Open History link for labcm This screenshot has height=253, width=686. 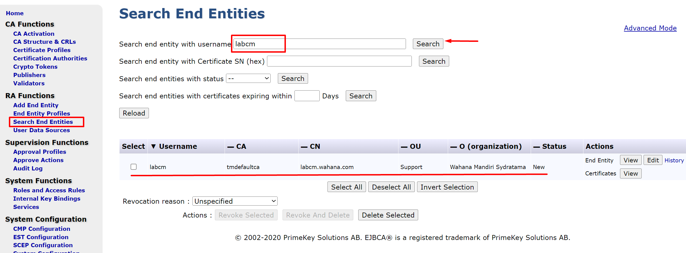674,160
